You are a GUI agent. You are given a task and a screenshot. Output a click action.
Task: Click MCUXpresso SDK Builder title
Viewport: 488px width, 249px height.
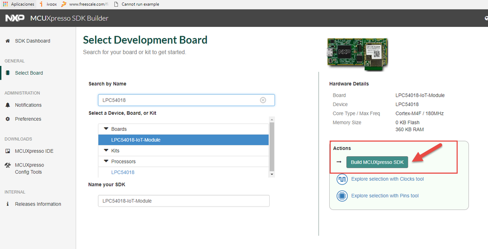point(69,18)
